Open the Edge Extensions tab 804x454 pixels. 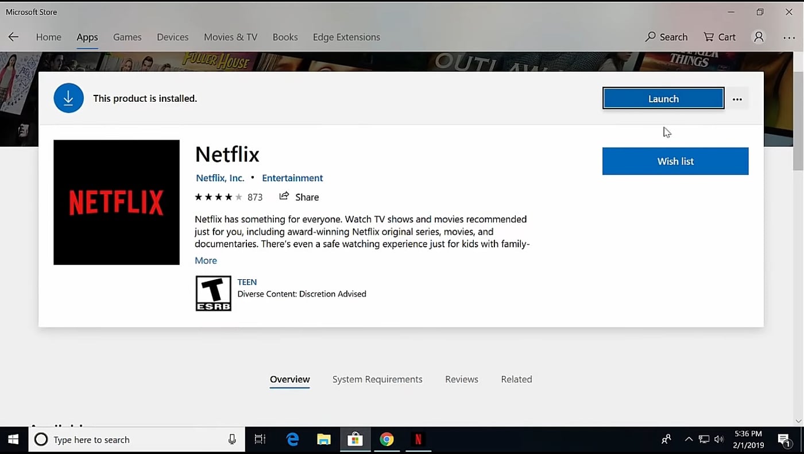(346, 37)
